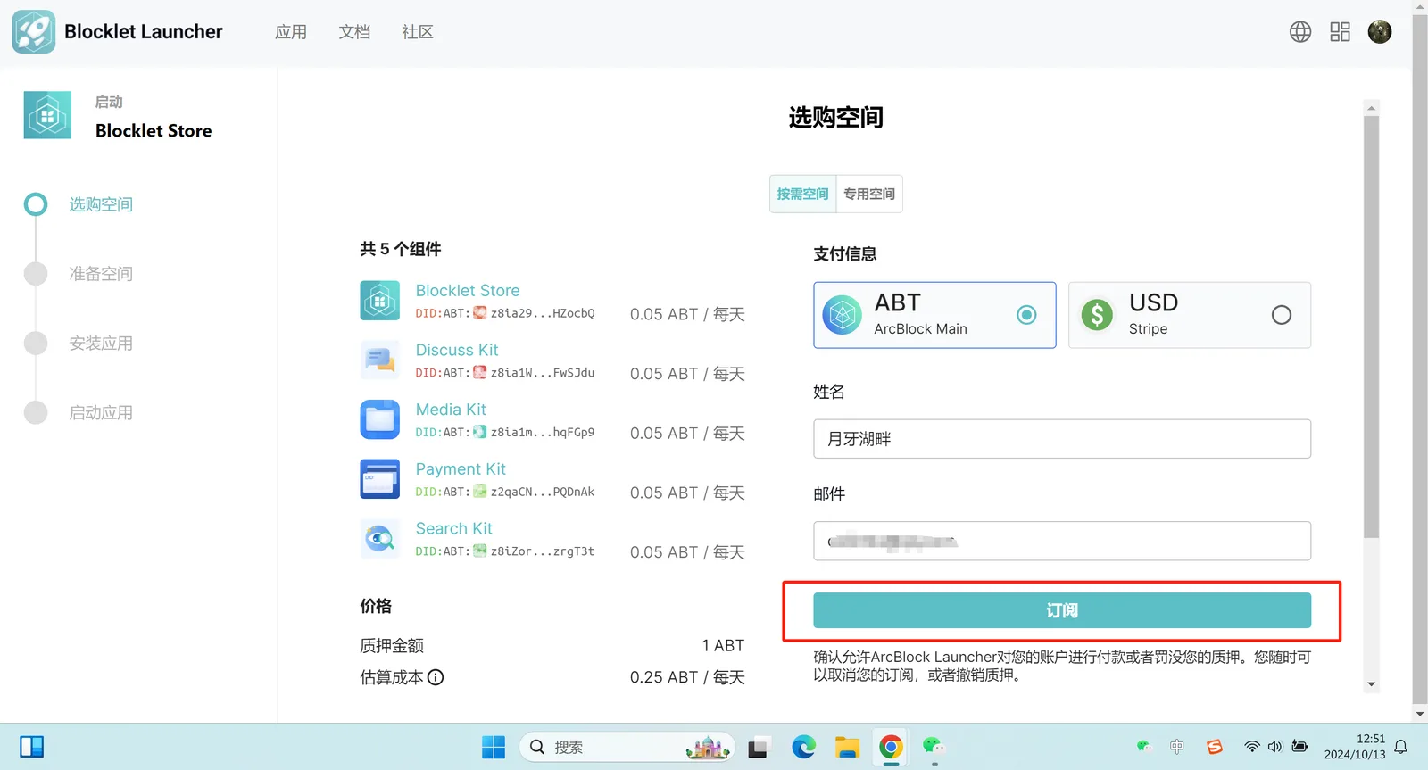Click the scroll-down arrow of inner panel
Screen dimensions: 1428x770
(x=1371, y=685)
